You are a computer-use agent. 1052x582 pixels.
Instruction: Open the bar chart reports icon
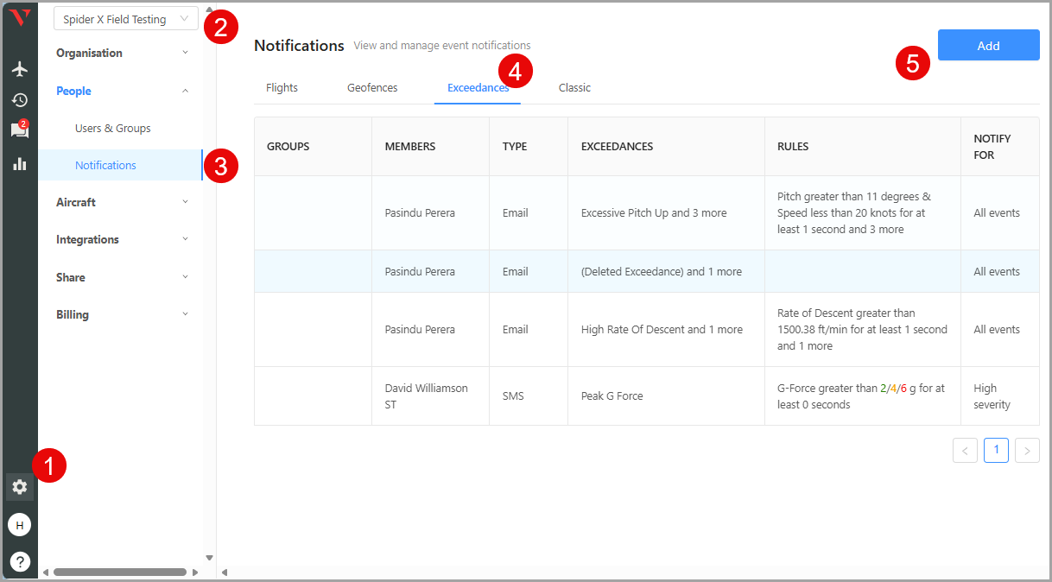click(19, 163)
